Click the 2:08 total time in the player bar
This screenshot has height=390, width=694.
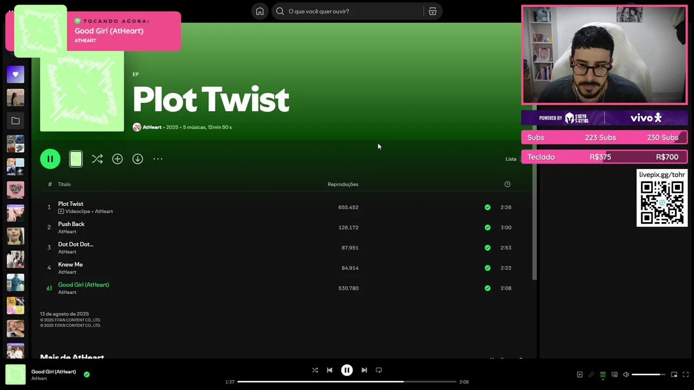[464, 382]
